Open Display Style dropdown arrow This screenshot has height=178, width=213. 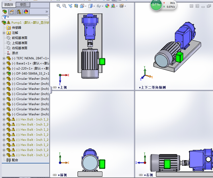click(x=94, y=6)
